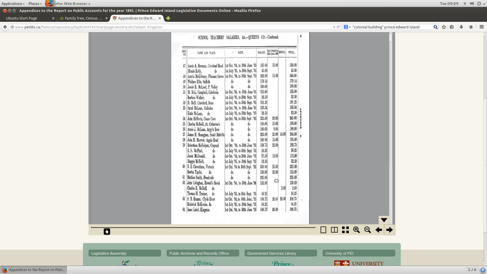Viewport: 487px width, 274px height.
Task: Switch to two-page view
Action: pyautogui.click(x=334, y=230)
